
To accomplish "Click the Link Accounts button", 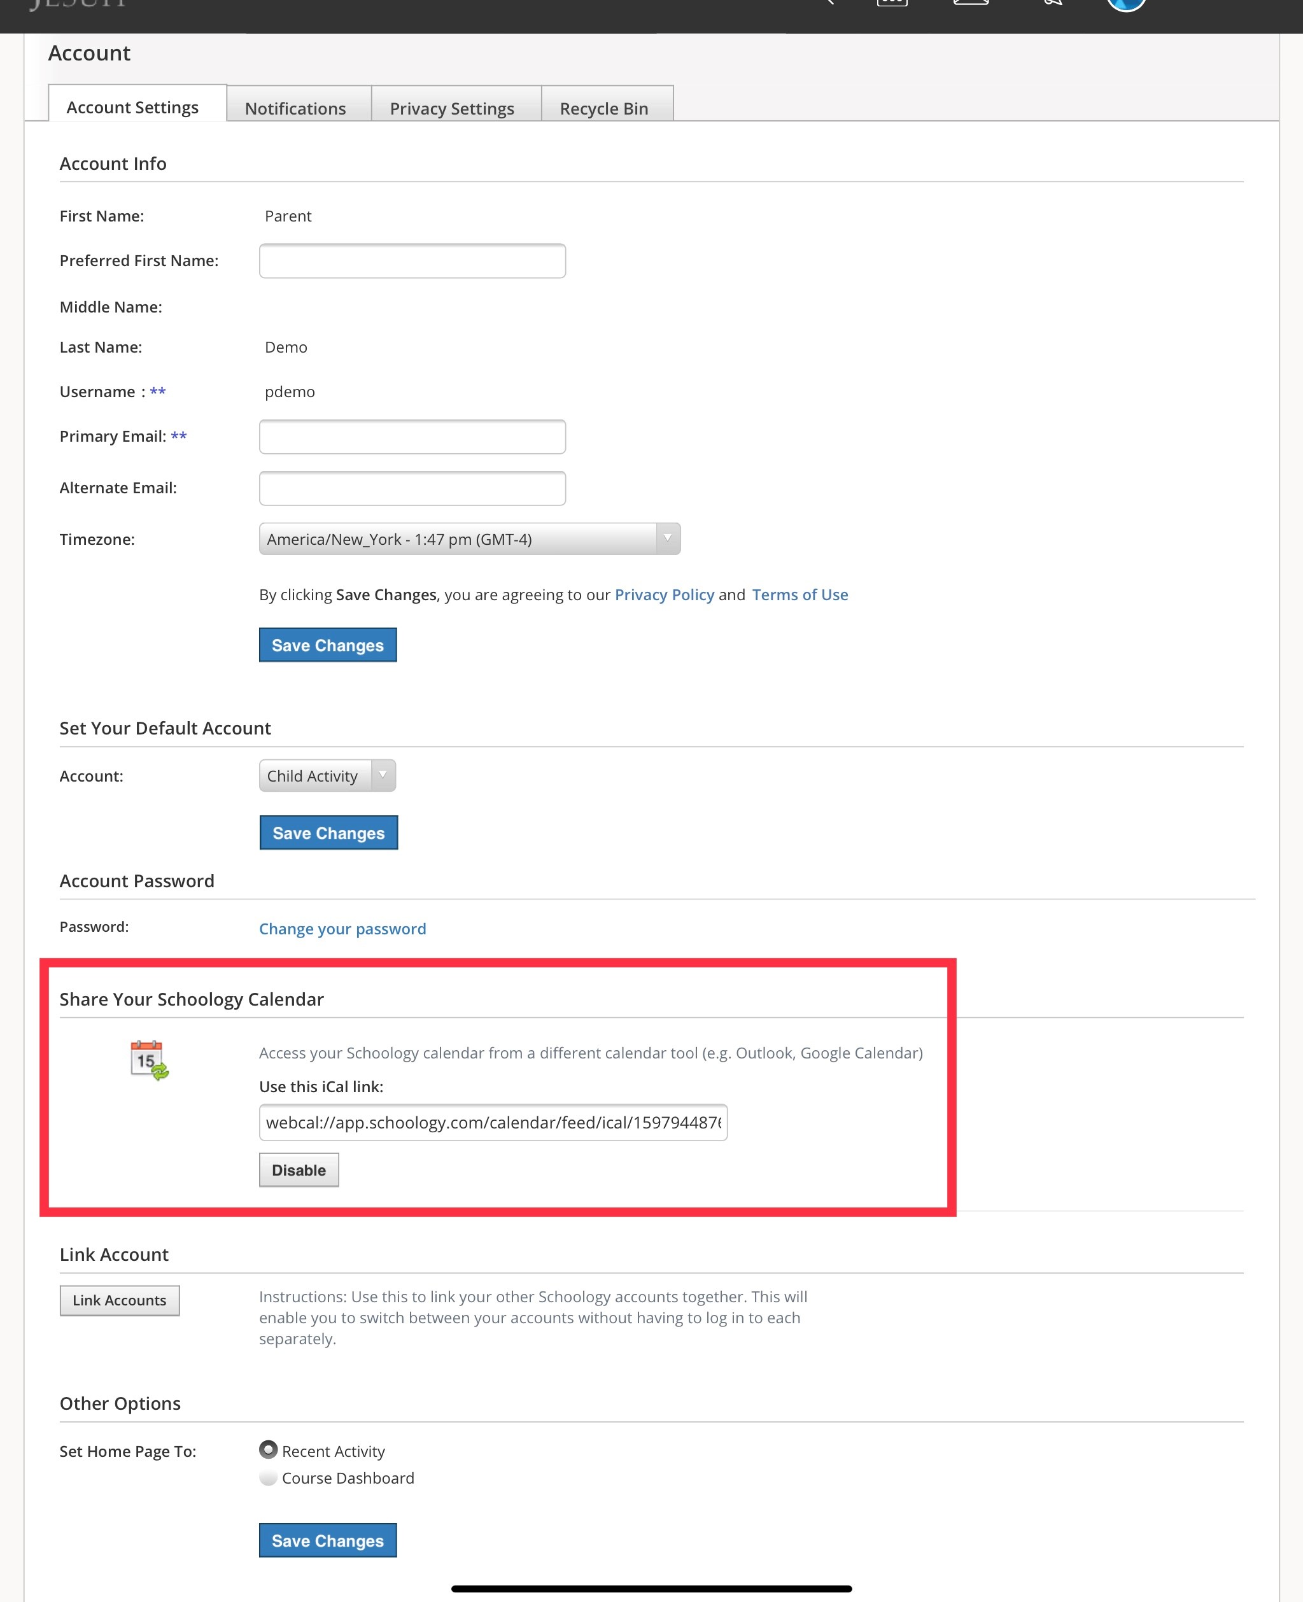I will 119,1300.
